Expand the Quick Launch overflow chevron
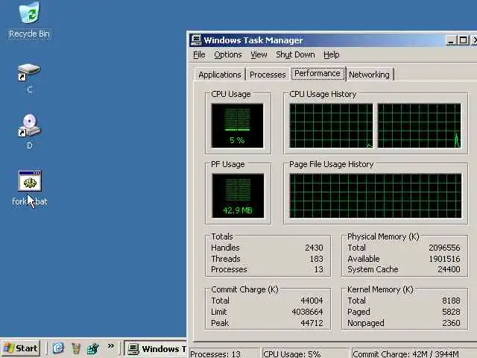This screenshot has width=477, height=358. coord(111,345)
